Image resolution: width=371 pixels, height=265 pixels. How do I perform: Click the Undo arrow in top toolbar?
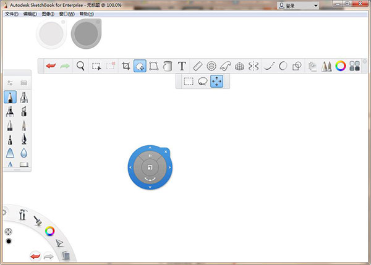pos(51,65)
